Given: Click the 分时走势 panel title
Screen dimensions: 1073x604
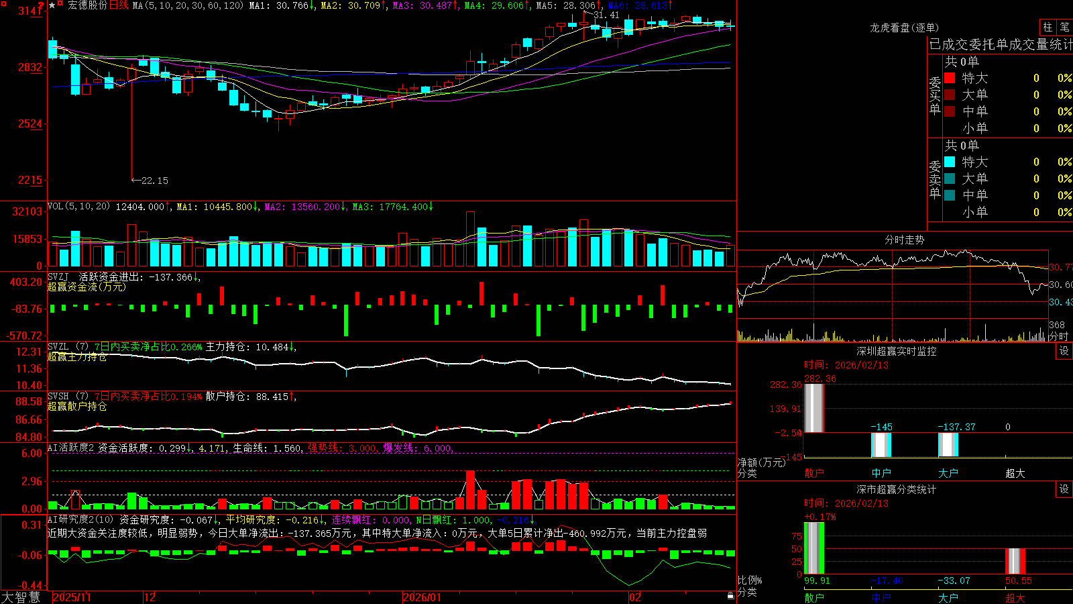Looking at the screenshot, I should tap(904, 240).
